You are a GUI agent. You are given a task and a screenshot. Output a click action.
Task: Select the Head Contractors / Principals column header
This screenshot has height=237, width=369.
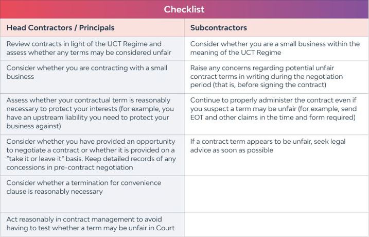60,28
